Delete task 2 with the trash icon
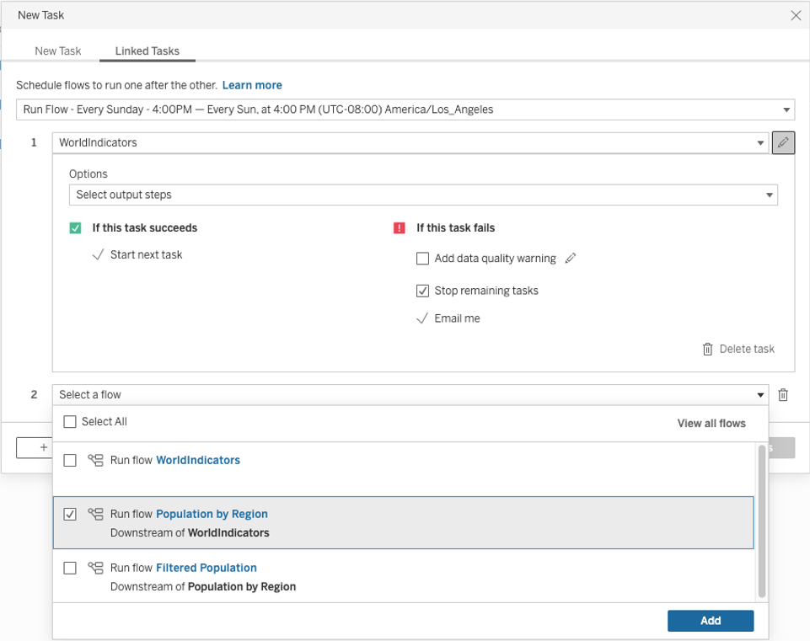The height and width of the screenshot is (641, 810). 783,395
